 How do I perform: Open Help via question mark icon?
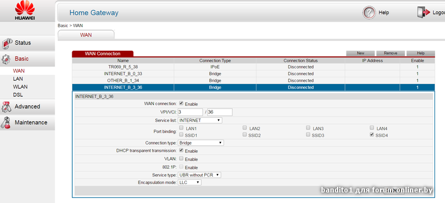pos(369,13)
